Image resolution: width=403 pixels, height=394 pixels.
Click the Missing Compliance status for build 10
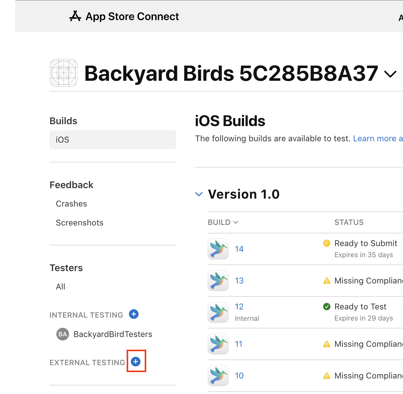(369, 376)
